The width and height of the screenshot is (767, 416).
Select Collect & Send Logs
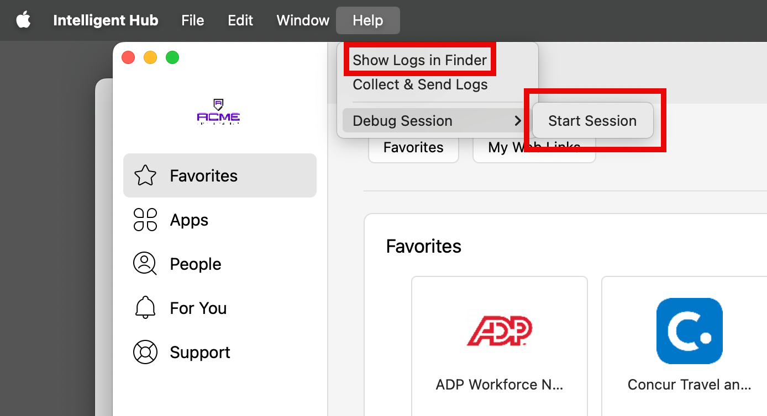tap(421, 84)
